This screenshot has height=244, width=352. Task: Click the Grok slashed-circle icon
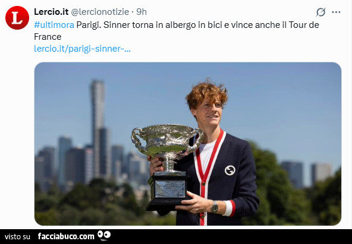321,12
